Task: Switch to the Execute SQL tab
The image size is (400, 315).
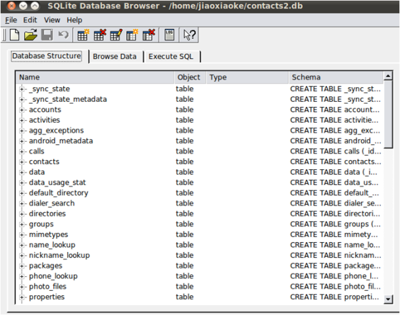Action: click(171, 56)
